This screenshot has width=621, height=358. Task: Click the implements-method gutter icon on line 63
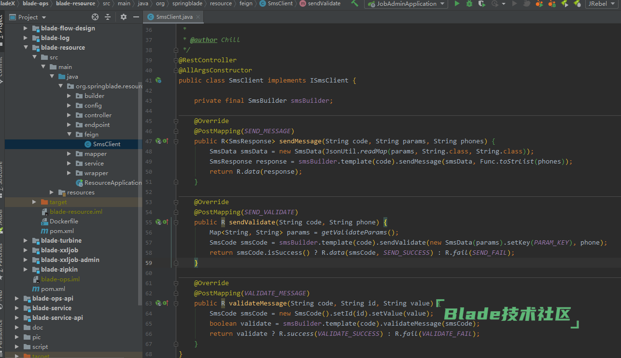[x=165, y=303]
